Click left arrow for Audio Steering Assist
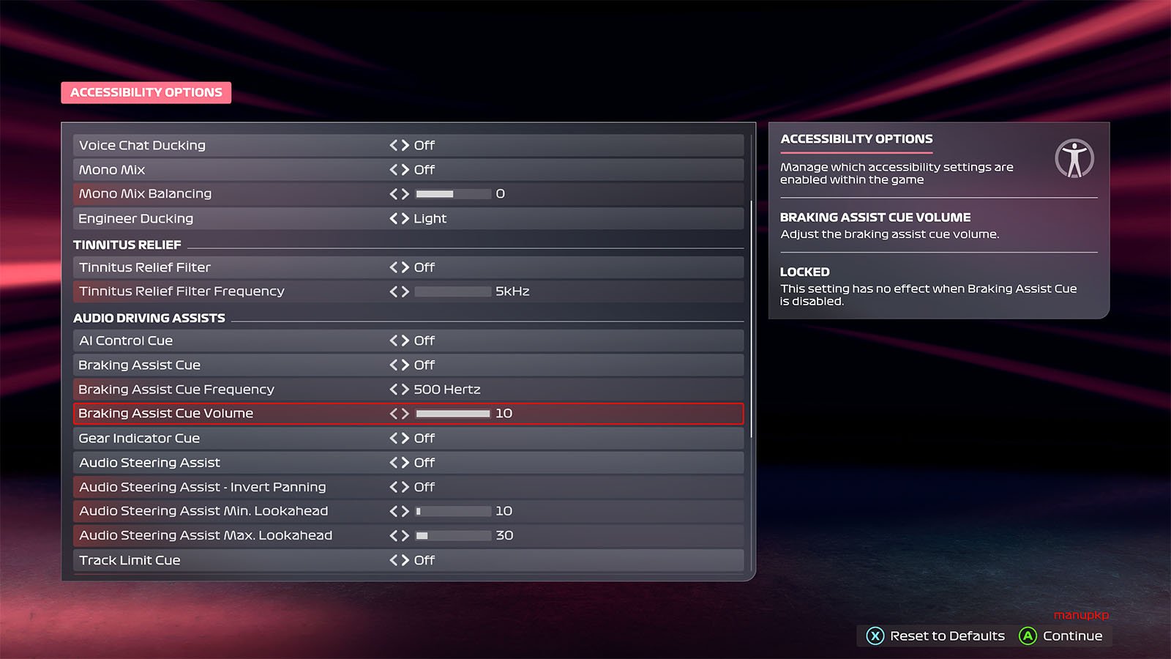The width and height of the screenshot is (1171, 659). (x=394, y=462)
